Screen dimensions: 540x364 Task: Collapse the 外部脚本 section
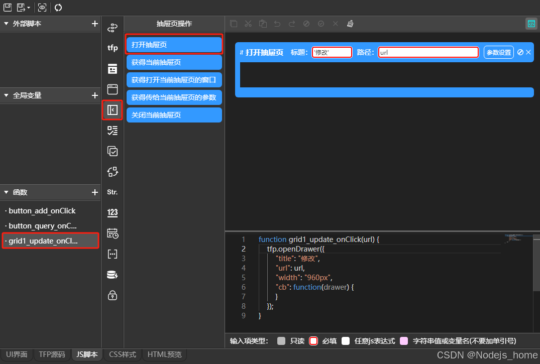(6, 24)
